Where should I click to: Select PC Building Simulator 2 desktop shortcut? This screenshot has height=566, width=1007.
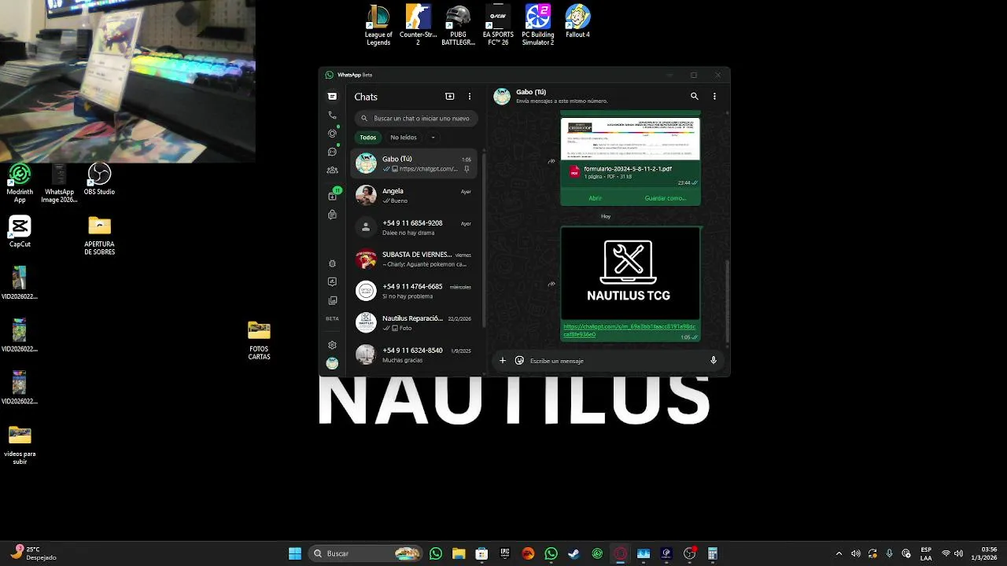(538, 25)
